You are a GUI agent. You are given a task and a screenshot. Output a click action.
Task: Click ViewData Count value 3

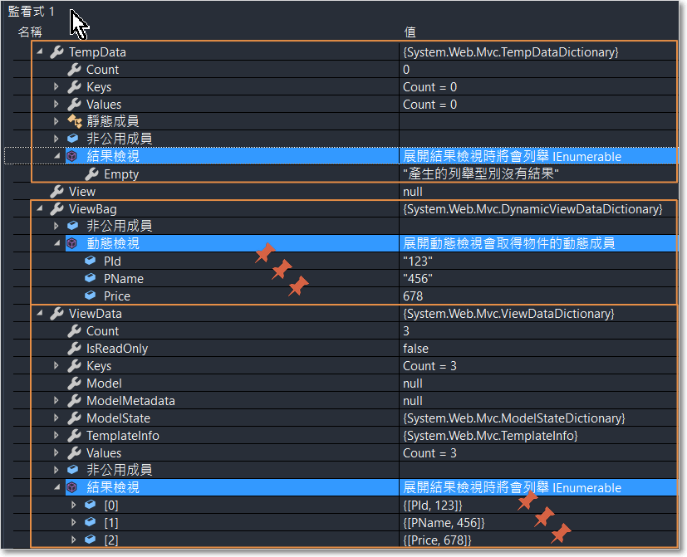point(406,331)
